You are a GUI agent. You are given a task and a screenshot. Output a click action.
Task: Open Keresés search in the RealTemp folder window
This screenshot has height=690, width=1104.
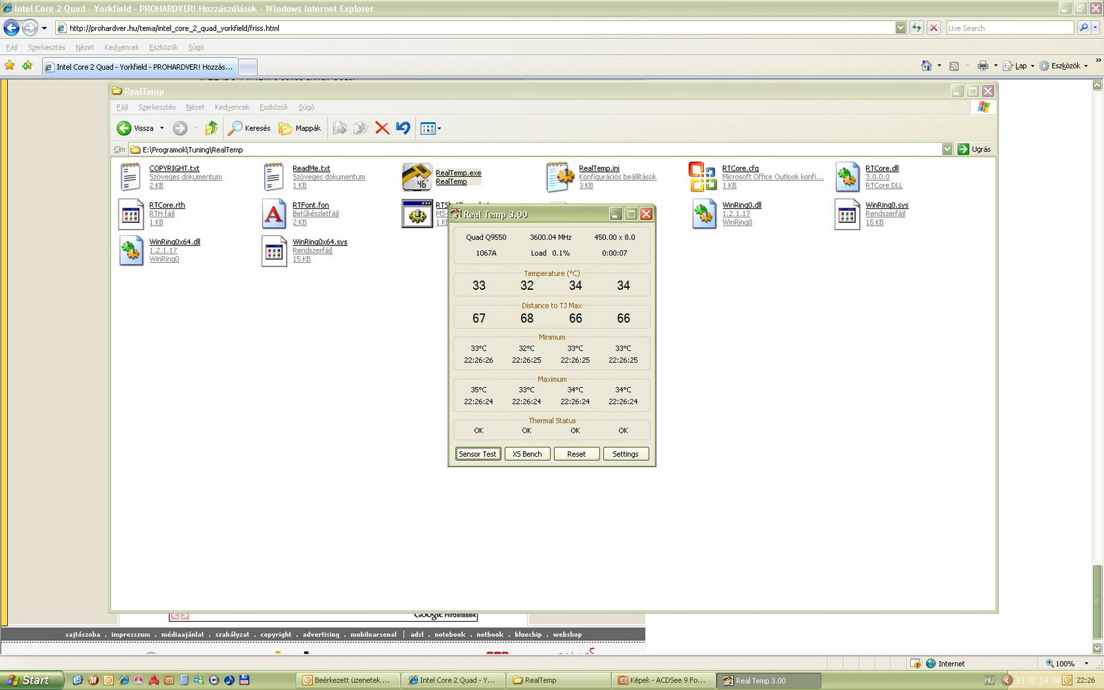[x=250, y=128]
